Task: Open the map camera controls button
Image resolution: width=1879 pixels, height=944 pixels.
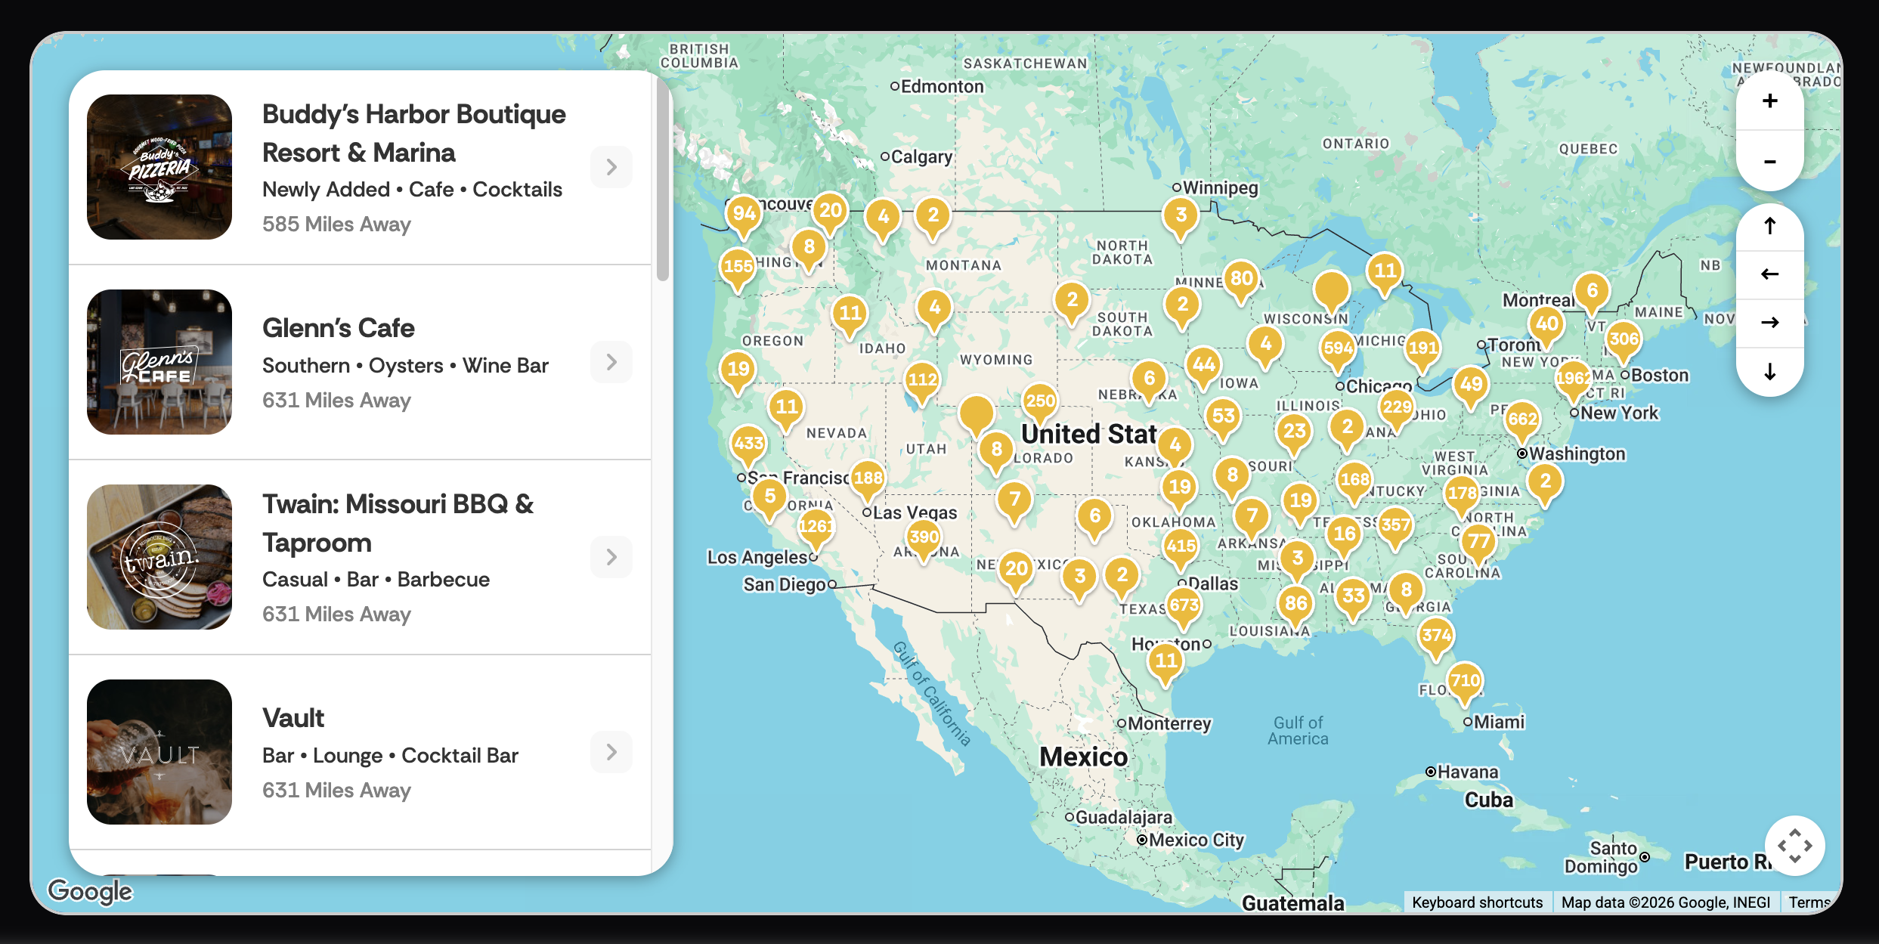Action: 1794,846
